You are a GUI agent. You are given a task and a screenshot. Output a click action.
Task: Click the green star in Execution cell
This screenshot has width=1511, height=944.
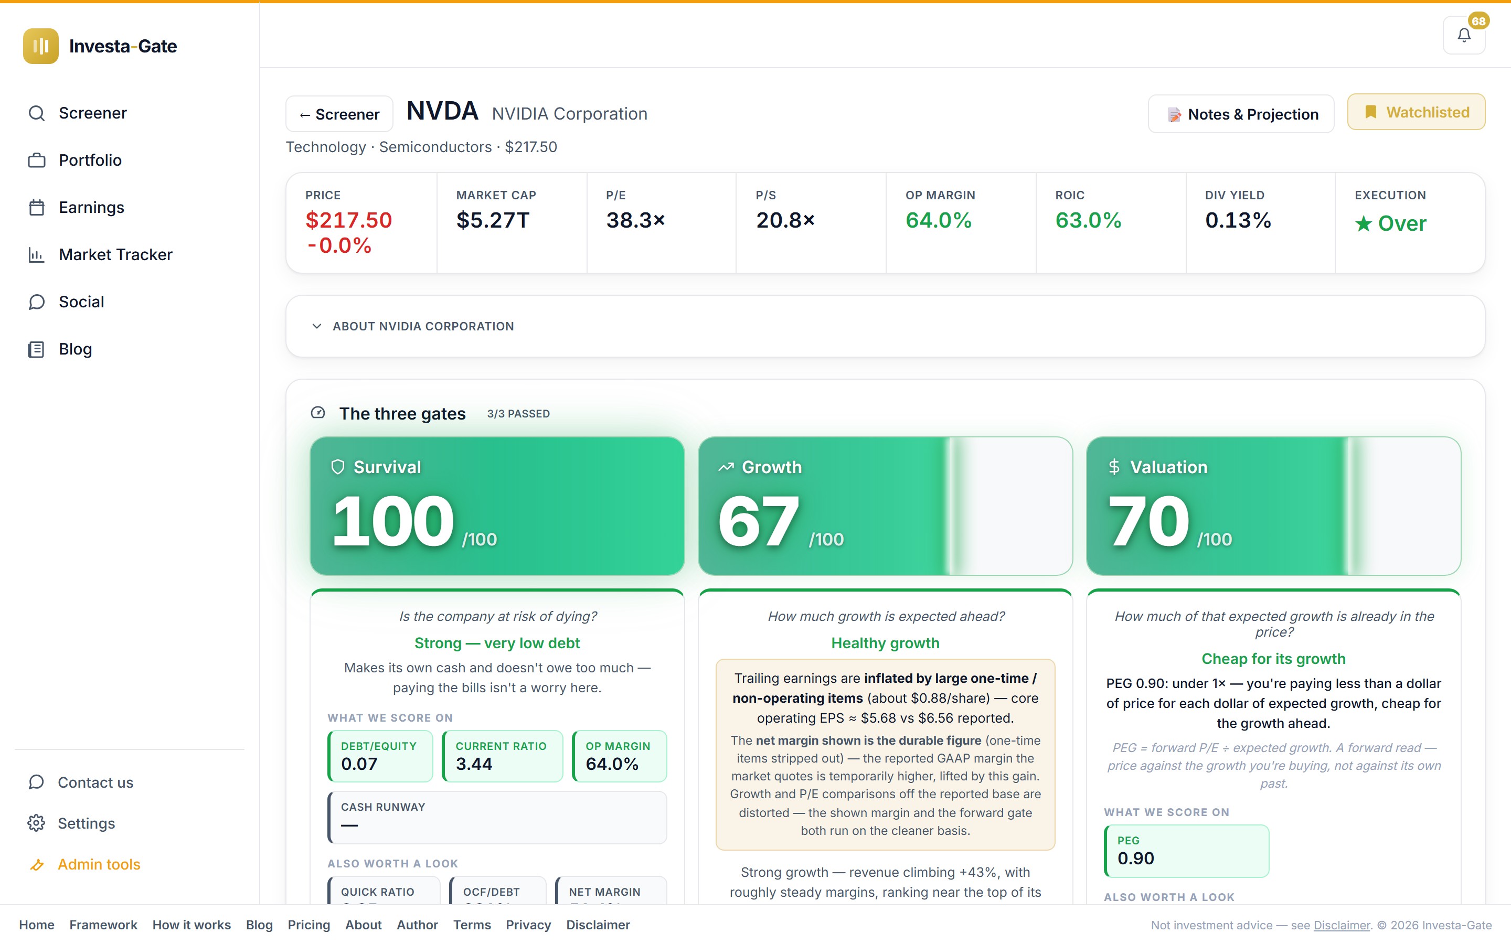click(1363, 223)
